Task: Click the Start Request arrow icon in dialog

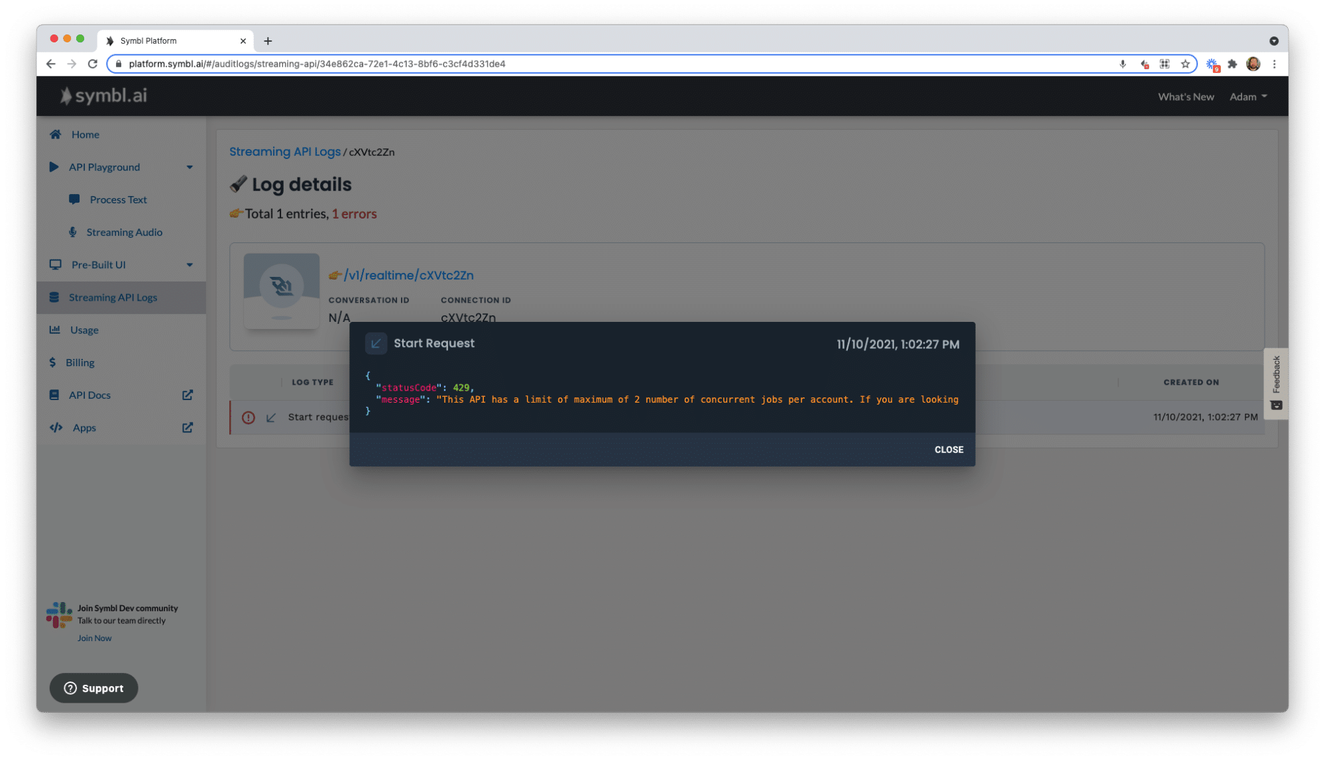Action: [376, 343]
